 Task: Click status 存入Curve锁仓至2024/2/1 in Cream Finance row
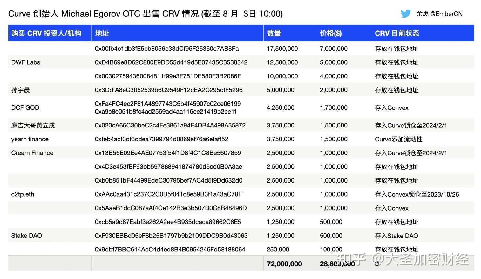tap(411, 153)
